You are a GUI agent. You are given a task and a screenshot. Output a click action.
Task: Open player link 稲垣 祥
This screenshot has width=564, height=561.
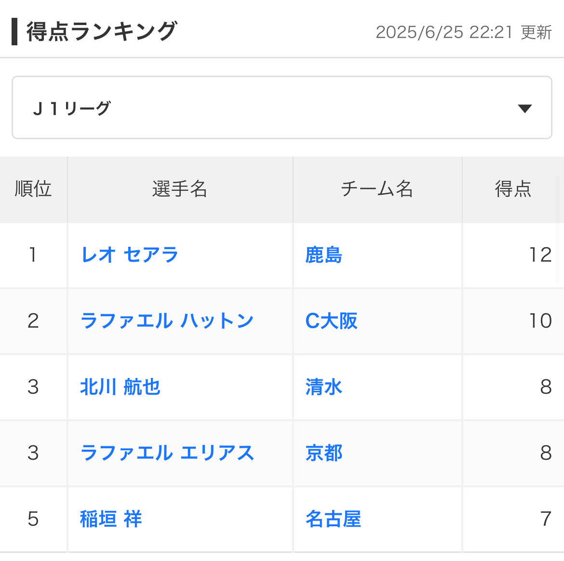[111, 519]
